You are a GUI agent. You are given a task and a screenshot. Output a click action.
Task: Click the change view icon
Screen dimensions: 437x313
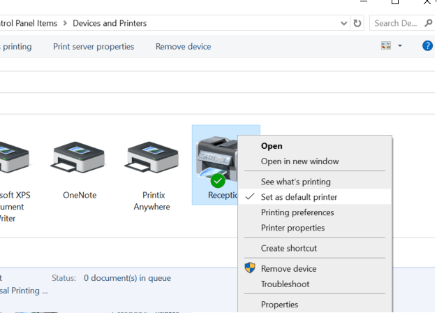(386, 46)
